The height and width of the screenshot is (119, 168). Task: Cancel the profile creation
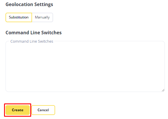click(43, 110)
